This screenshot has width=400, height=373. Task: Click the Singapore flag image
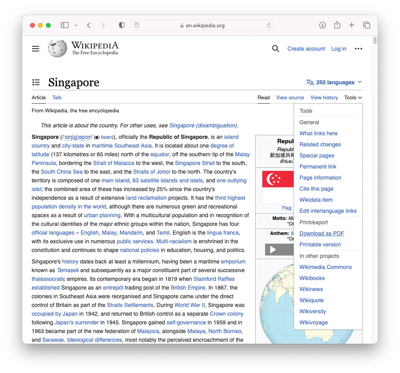pyautogui.click(x=278, y=187)
